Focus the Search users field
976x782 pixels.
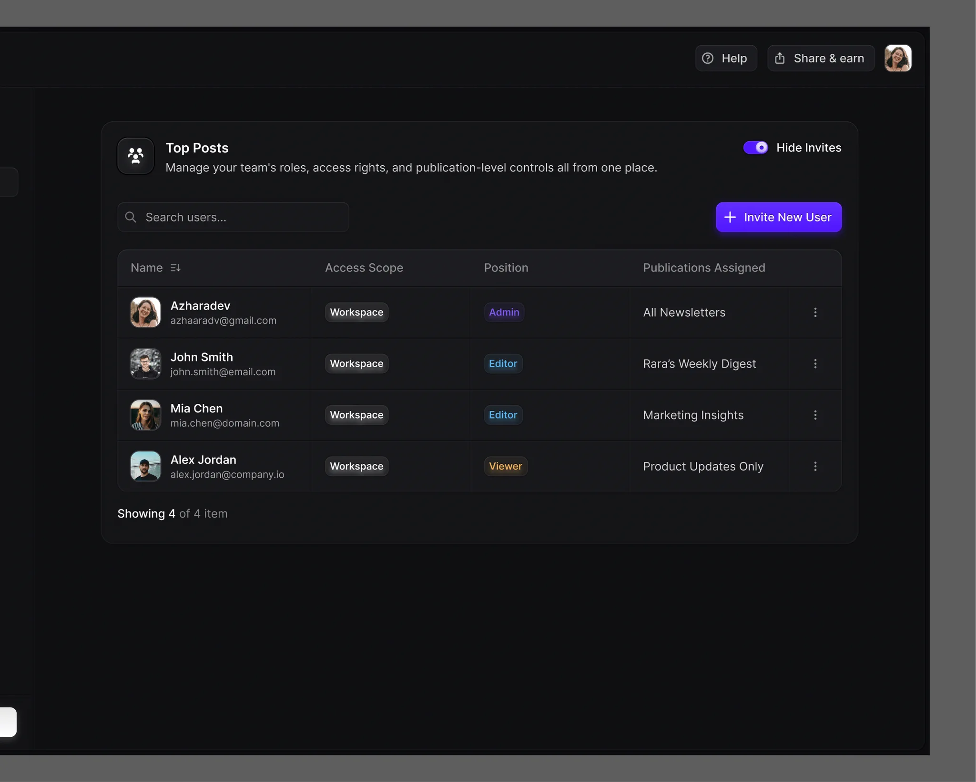pos(233,217)
